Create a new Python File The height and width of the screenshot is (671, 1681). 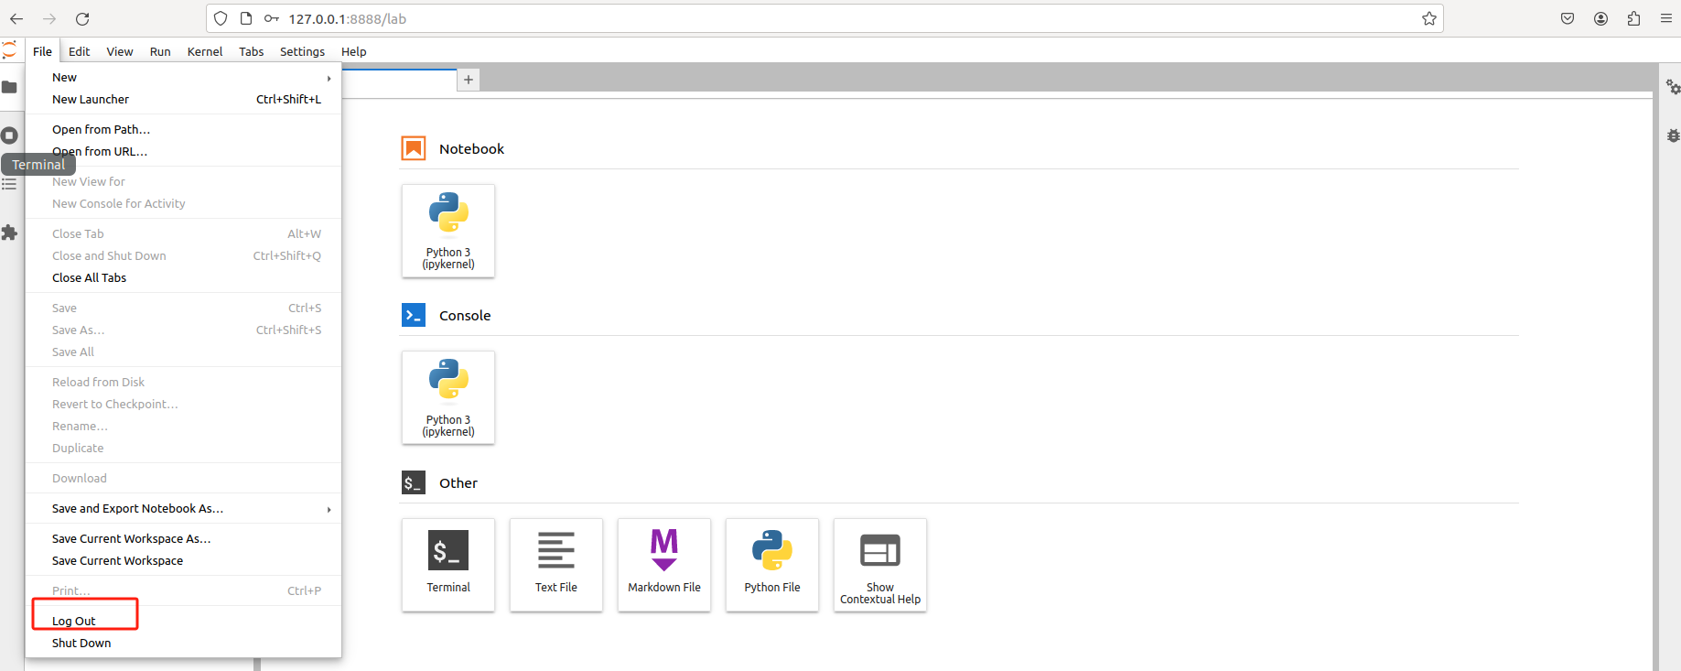[772, 565]
